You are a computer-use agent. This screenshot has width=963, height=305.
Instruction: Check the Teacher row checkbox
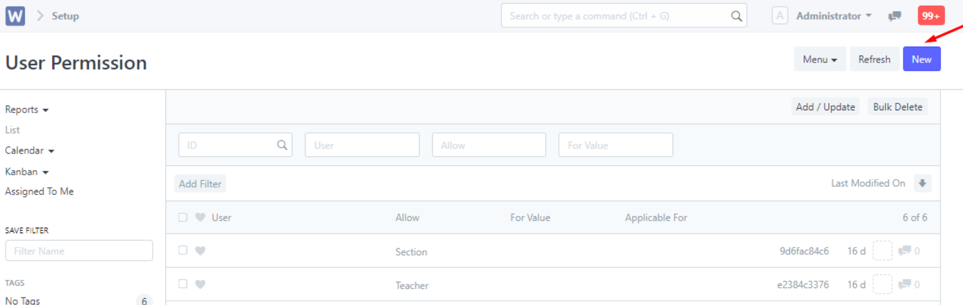click(183, 284)
